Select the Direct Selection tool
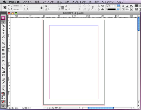The image size is (141, 110). click(x=3, y=26)
